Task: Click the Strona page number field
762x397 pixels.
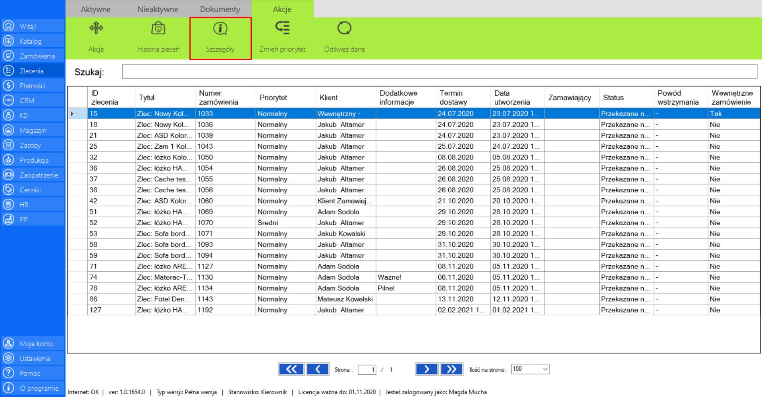Action: 367,370
